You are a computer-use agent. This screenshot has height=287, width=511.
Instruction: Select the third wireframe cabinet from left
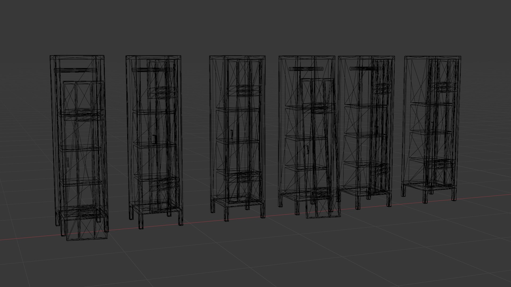237,138
